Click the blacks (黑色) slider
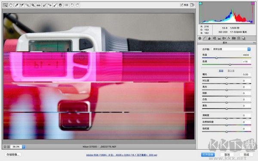The width and height of the screenshot is (258, 161). 227,109
